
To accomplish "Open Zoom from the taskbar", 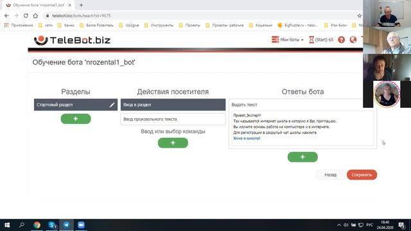I will click(81, 225).
